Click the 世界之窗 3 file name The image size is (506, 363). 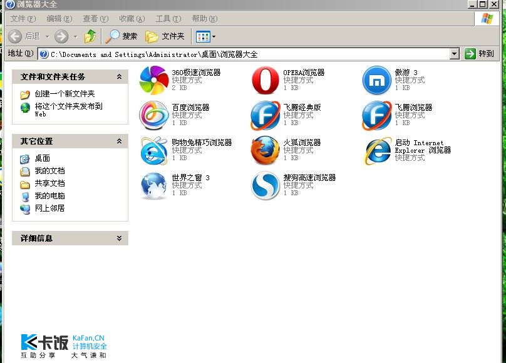(191, 178)
